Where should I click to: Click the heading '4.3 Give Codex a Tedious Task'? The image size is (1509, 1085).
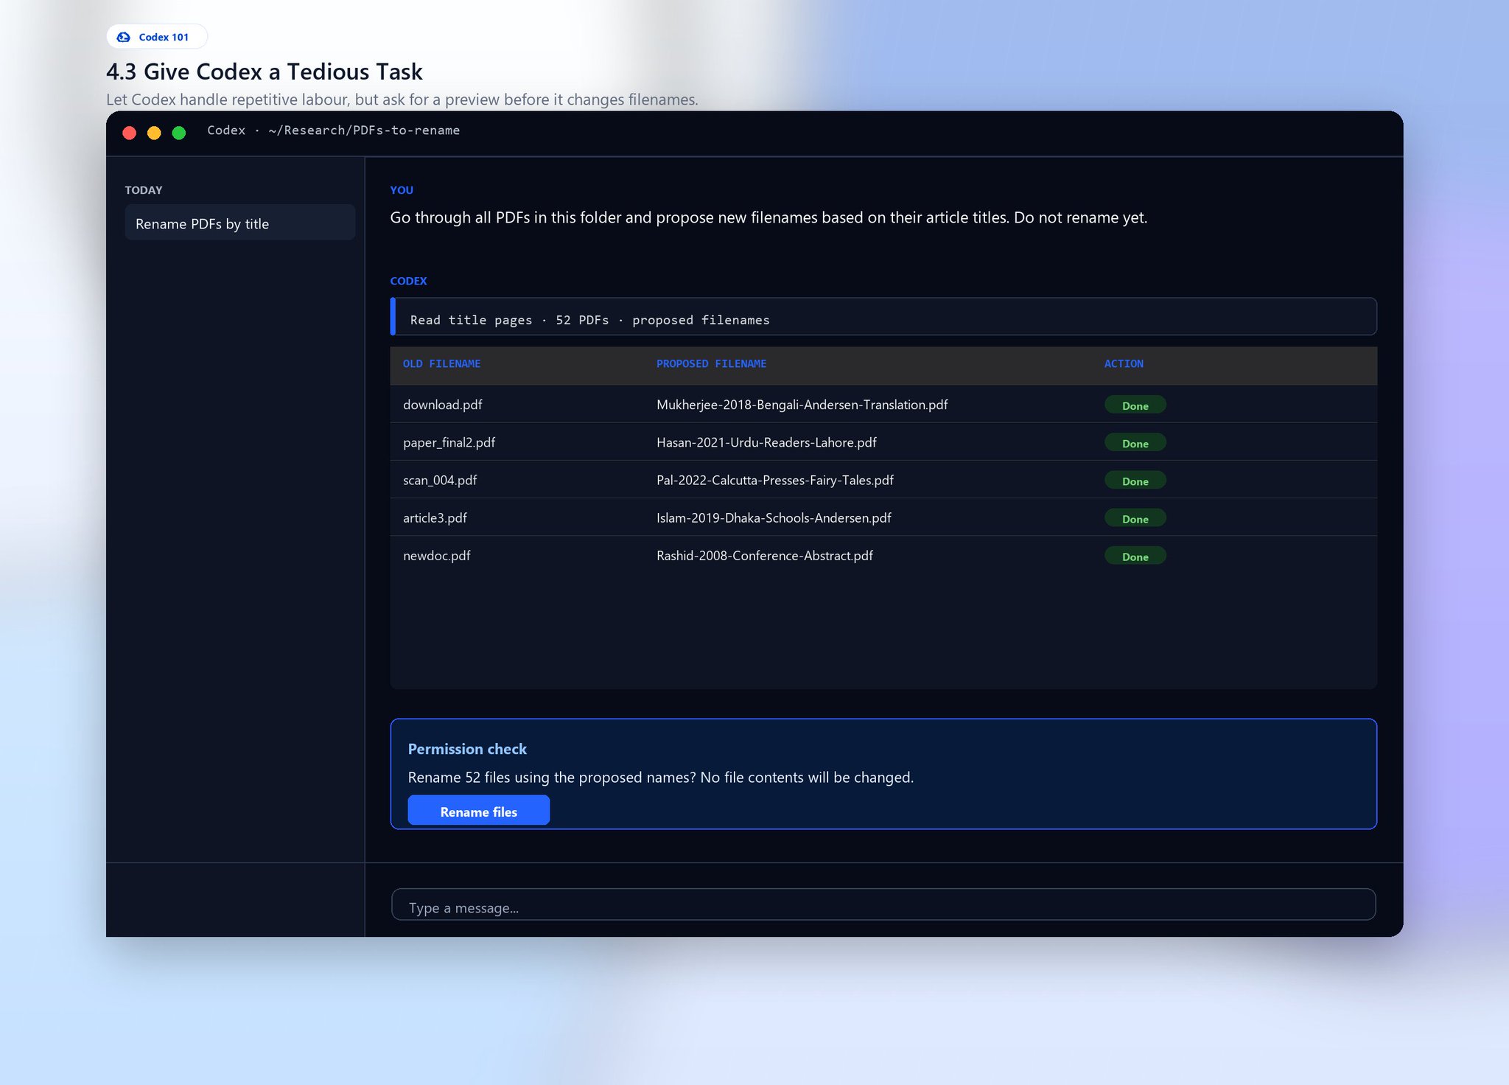(265, 71)
